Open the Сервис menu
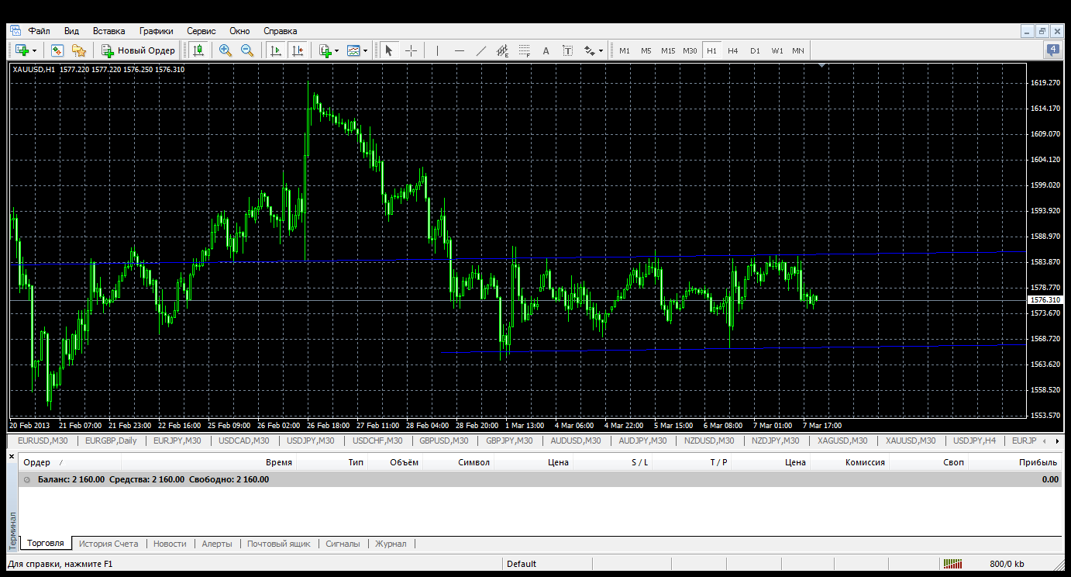The width and height of the screenshot is (1071, 577). click(201, 31)
